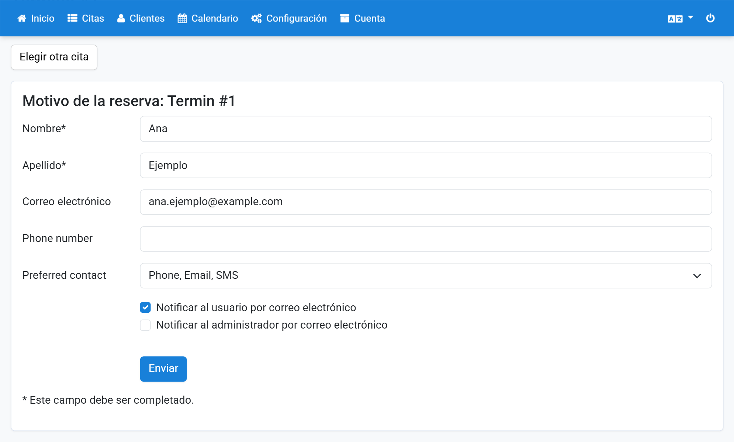Open the Cuenta menu item
The image size is (734, 442).
[x=362, y=18]
